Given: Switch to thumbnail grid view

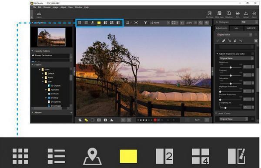Looking at the screenshot, I should (x=80, y=23).
